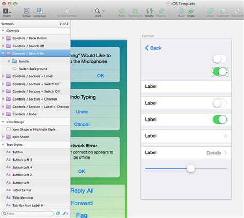Expand Controls / Section + Chevron layer
The width and height of the screenshot is (244, 218).
coord(3,99)
